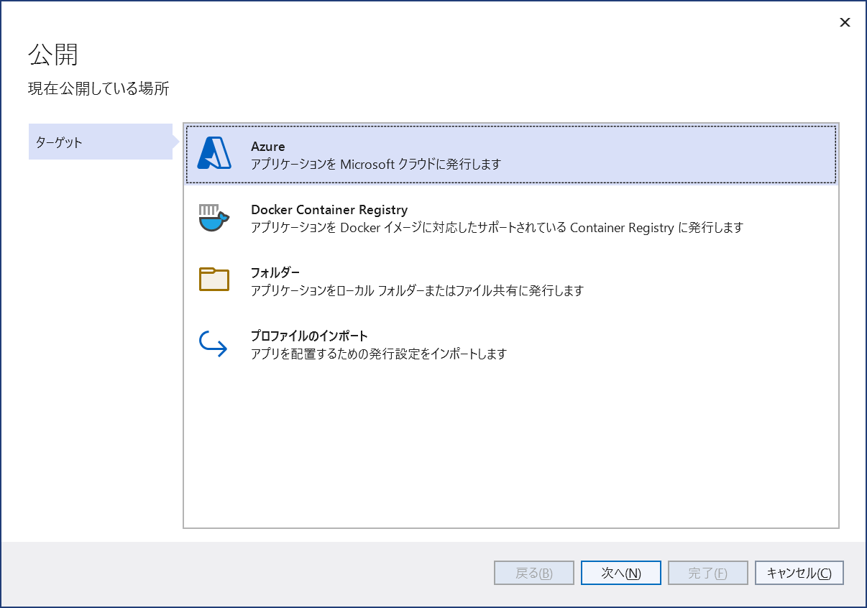The height and width of the screenshot is (608, 867).
Task: Click the 公開 dialog heading
Action: (52, 55)
